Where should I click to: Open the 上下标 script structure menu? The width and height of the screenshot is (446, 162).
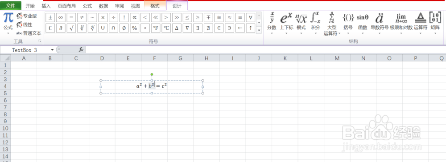(x=286, y=23)
